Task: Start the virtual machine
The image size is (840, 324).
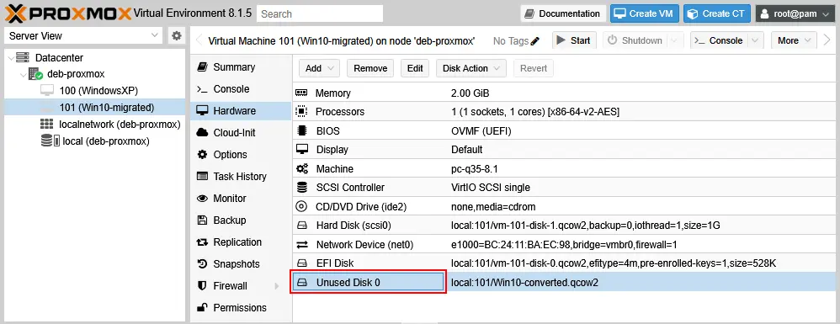Action: [x=574, y=40]
